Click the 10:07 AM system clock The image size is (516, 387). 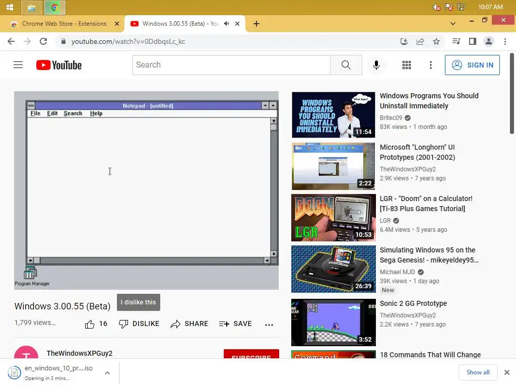coord(490,7)
